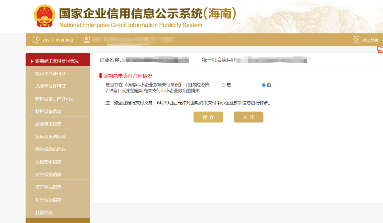Click the logout door icon
Image resolution: width=383 pixels, height=223 pixels.
[x=356, y=40]
